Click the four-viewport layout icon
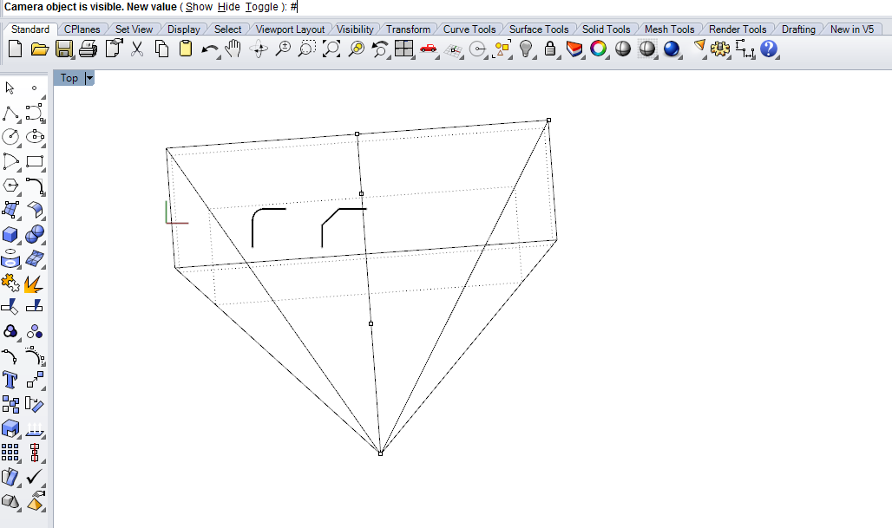 tap(403, 49)
